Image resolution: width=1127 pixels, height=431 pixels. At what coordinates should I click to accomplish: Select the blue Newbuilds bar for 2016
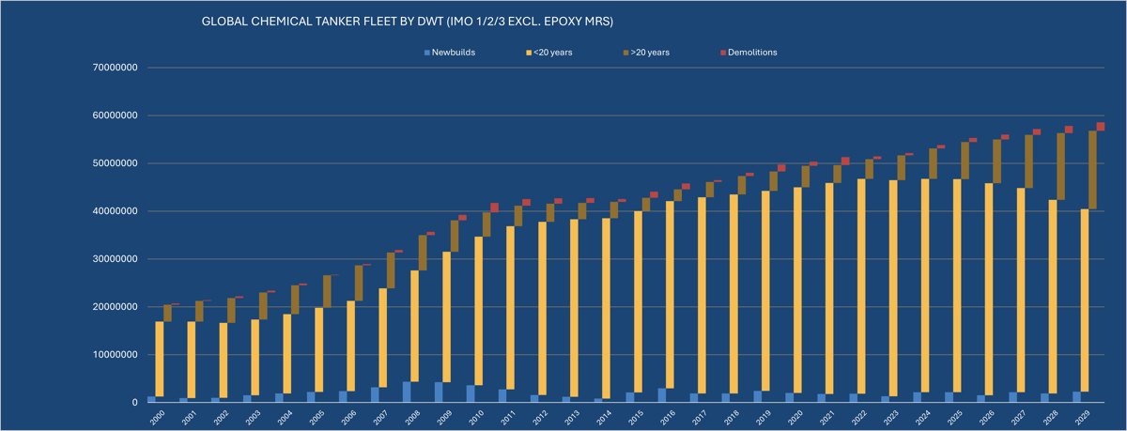coord(661,395)
